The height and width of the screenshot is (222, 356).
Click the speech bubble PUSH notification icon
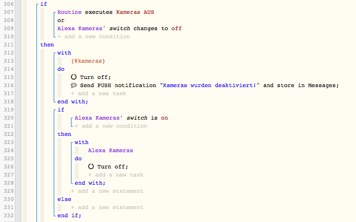[73, 85]
